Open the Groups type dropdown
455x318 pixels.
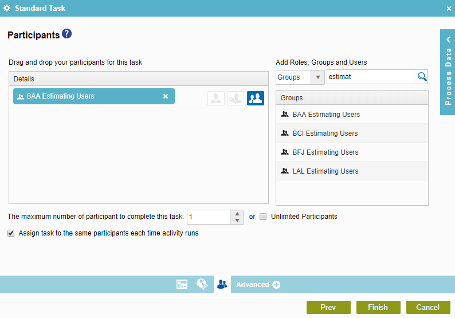(x=317, y=77)
